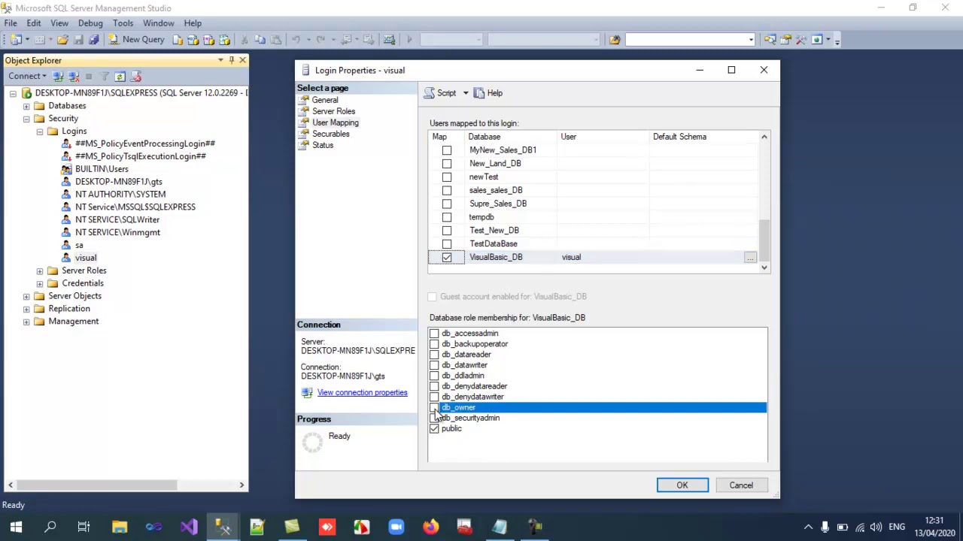
Task: Click the Activity Monitor toolbar icon
Action: (389, 39)
